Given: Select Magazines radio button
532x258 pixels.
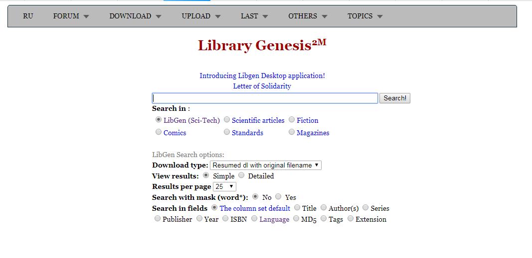Looking at the screenshot, I should [x=292, y=132].
